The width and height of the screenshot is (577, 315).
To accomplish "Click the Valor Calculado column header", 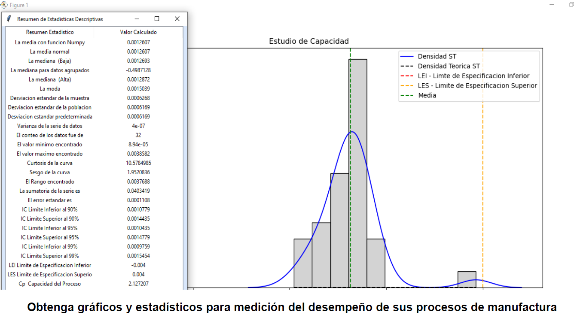I will pyautogui.click(x=138, y=32).
